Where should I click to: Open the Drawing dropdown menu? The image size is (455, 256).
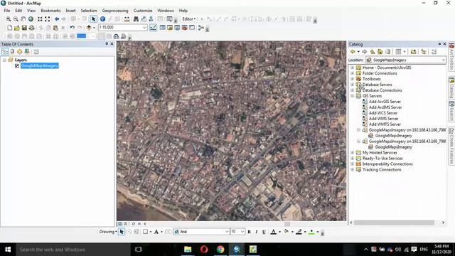coord(108,232)
